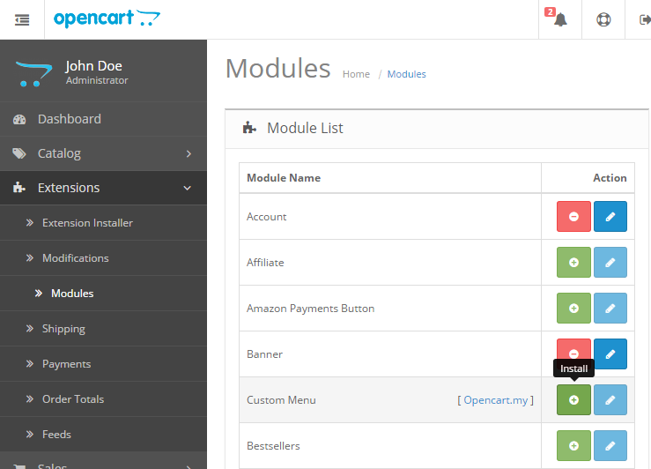Viewport: 651px width, 469px height.
Task: Install the Amazon Payments Button module
Action: click(x=573, y=309)
